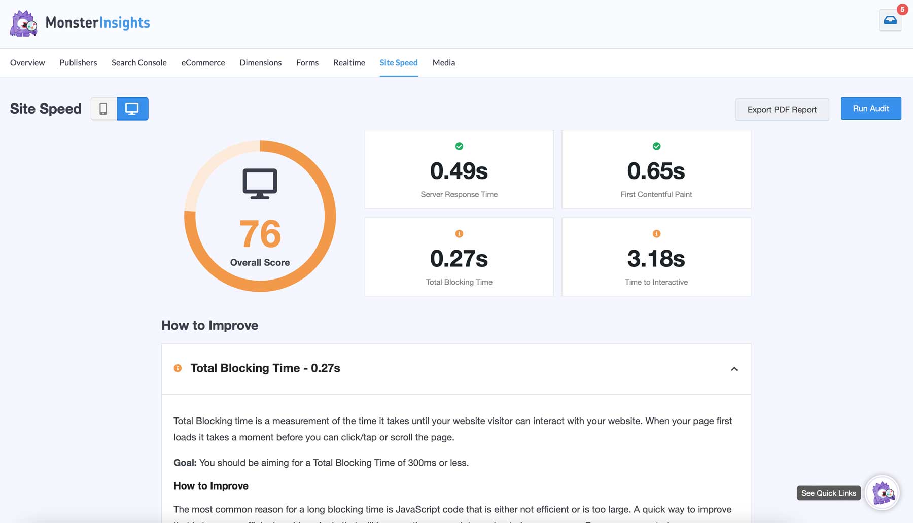Switch to the eCommerce tab
The width and height of the screenshot is (913, 523).
[x=203, y=62]
